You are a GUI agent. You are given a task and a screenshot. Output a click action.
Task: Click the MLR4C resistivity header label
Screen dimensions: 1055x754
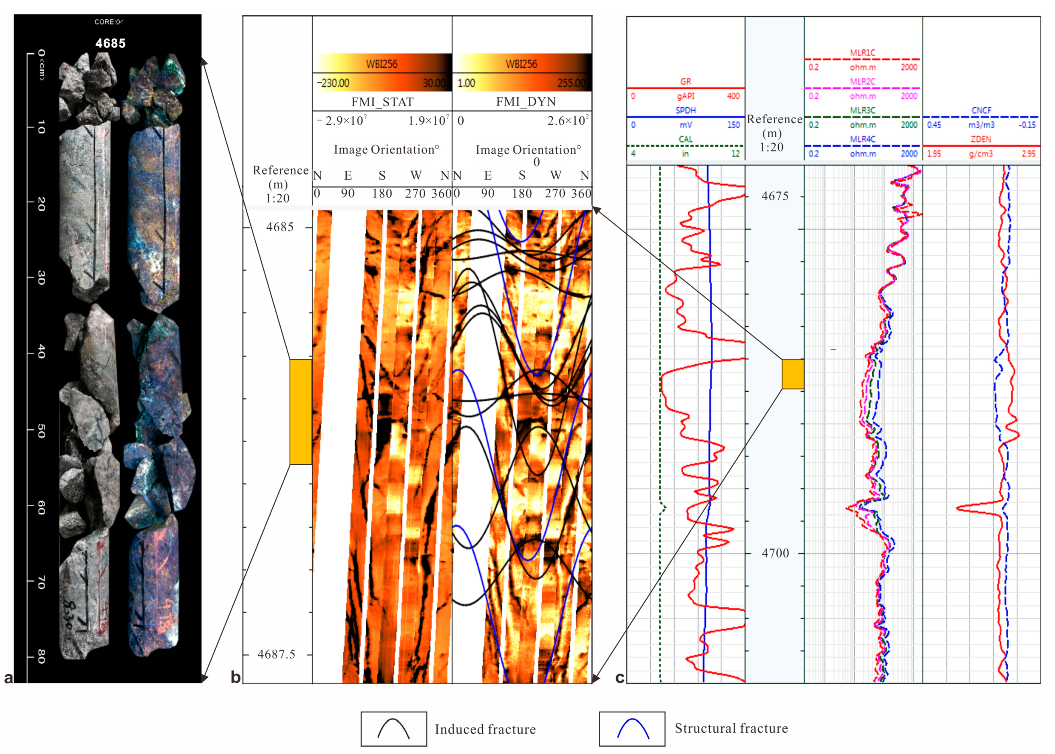(862, 139)
